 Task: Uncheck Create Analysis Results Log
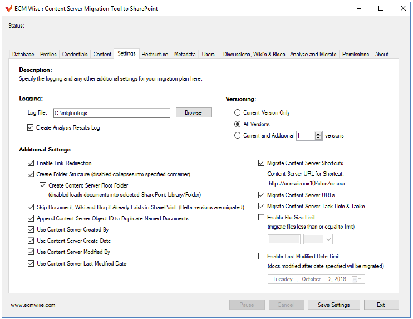pyautogui.click(x=31, y=128)
